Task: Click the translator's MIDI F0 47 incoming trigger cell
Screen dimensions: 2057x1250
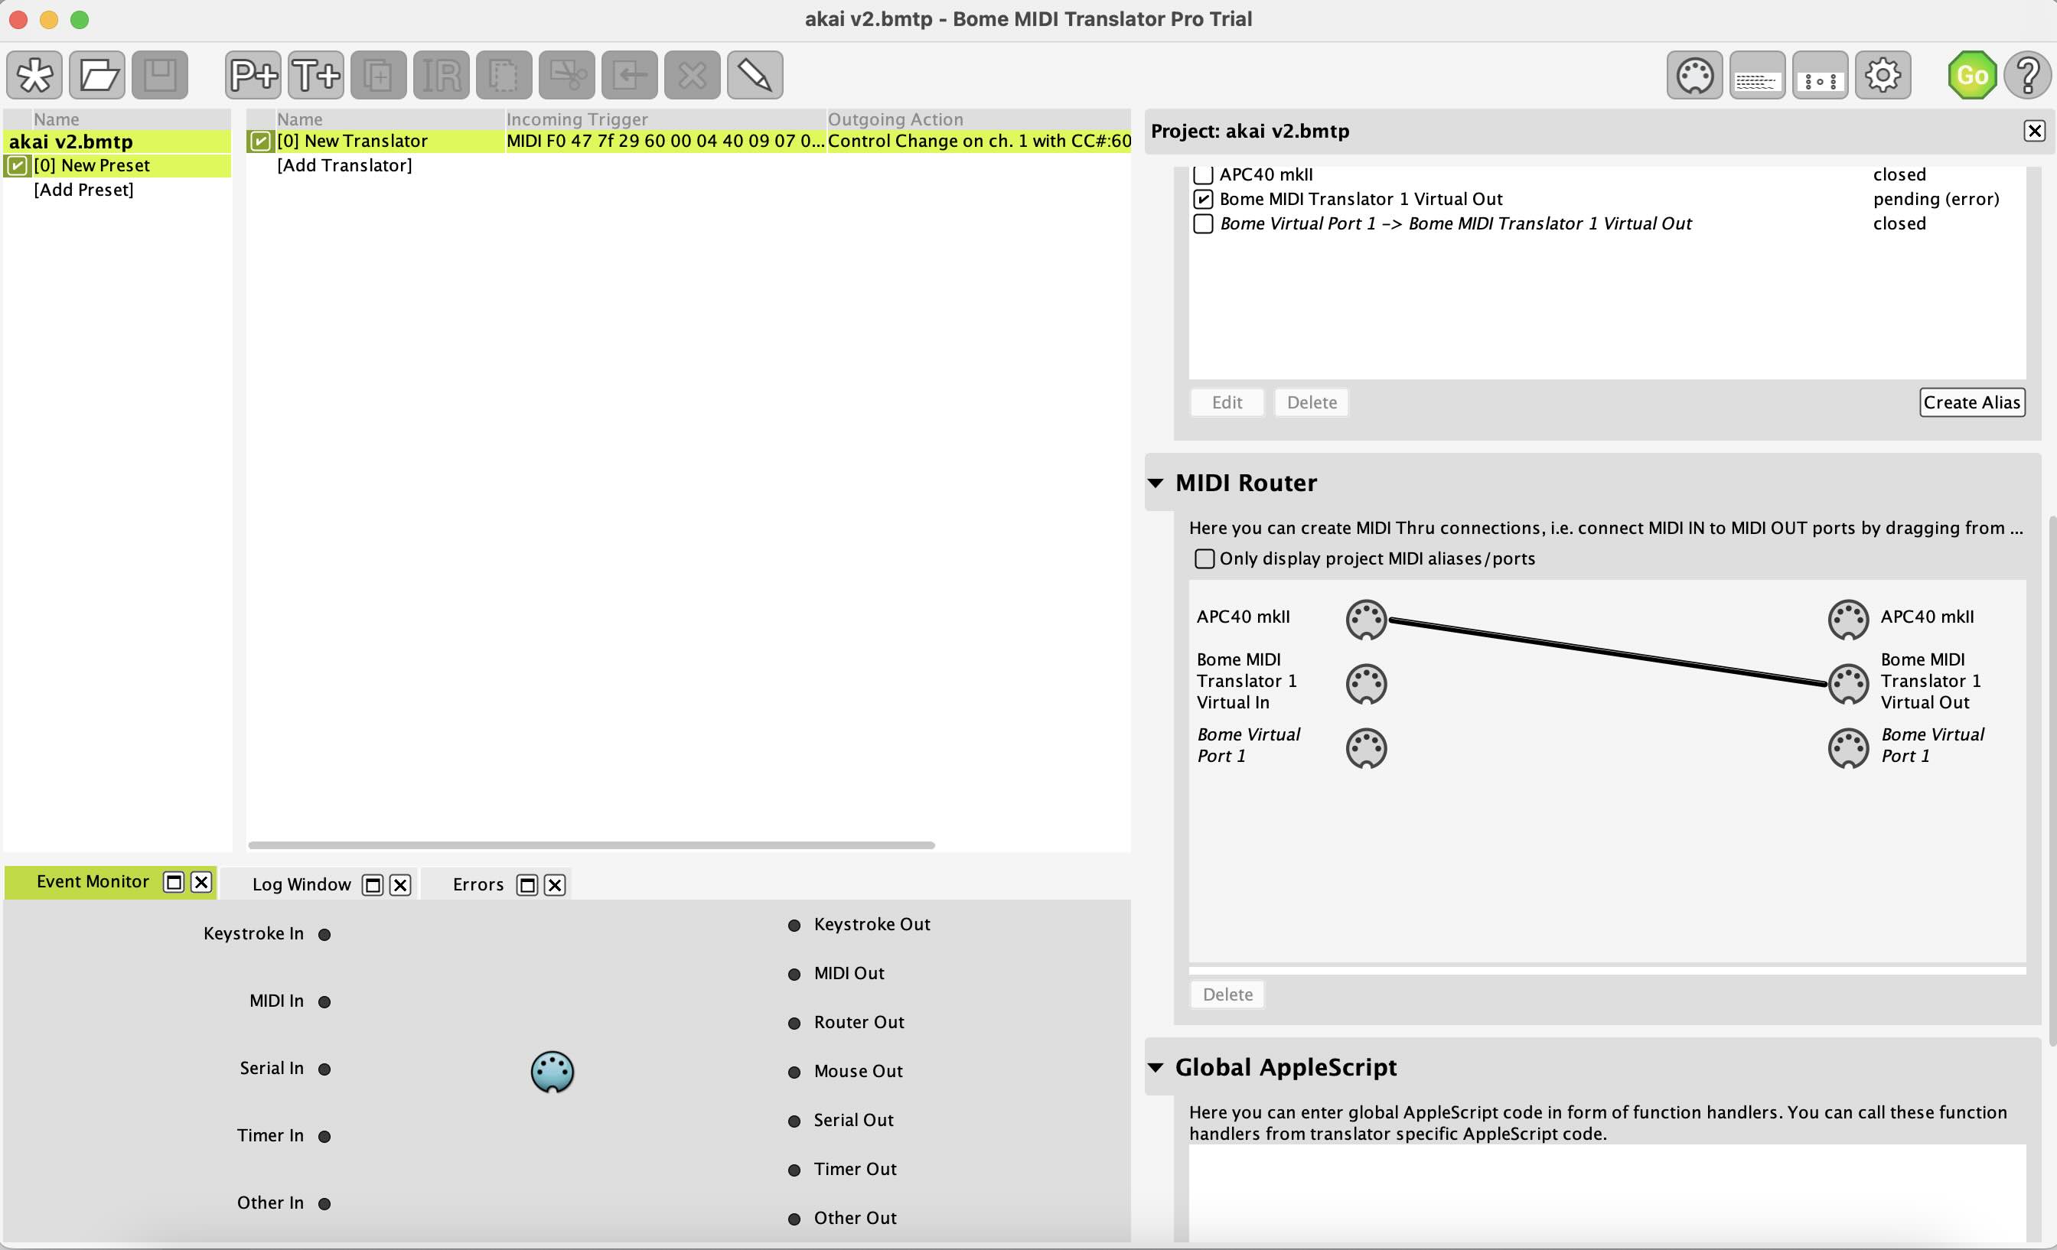Action: coord(665,141)
